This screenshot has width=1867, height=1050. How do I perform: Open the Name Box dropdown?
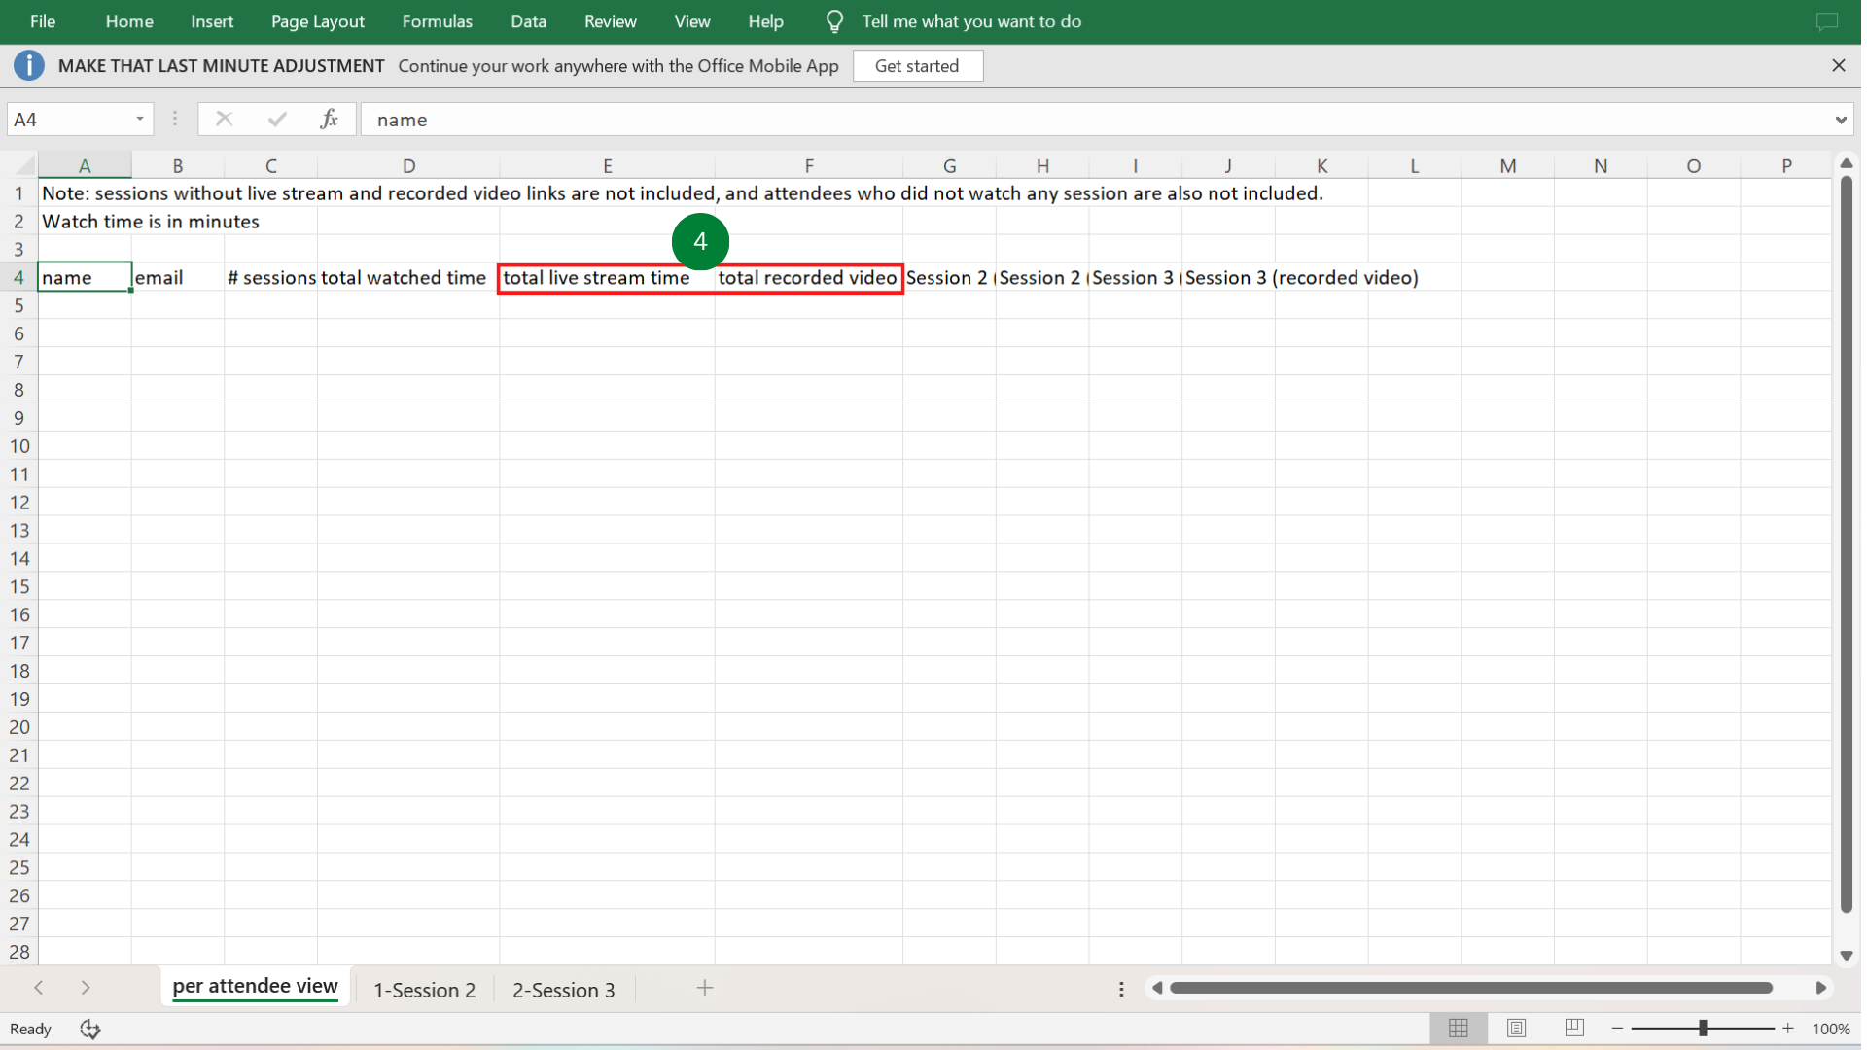coord(139,118)
